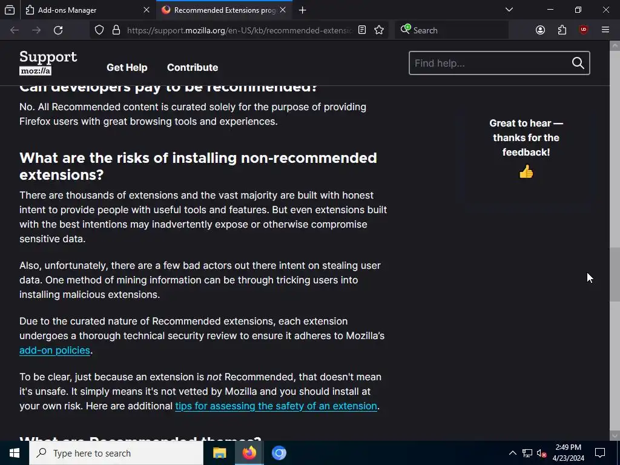Image resolution: width=620 pixels, height=465 pixels.
Task: Go back to previous page
Action: (15, 30)
